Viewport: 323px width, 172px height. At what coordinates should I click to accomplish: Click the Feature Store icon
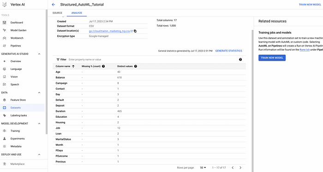click(4, 100)
